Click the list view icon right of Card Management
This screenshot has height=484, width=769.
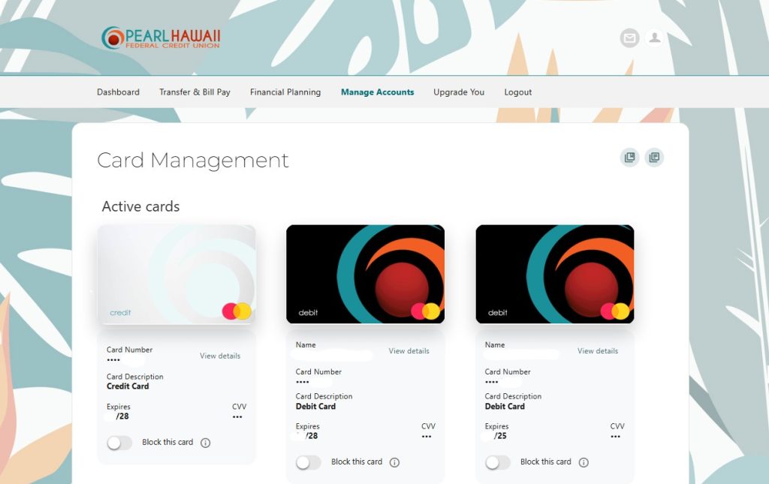tap(654, 158)
